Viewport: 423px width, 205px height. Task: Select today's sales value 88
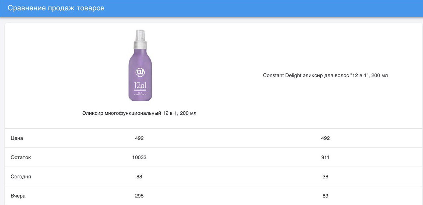tap(139, 177)
